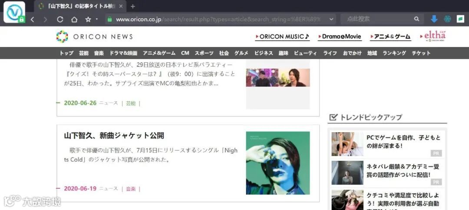The width and height of the screenshot is (469, 210).
Task: Open the アニメ&ゲーム header link
Action: point(390,37)
